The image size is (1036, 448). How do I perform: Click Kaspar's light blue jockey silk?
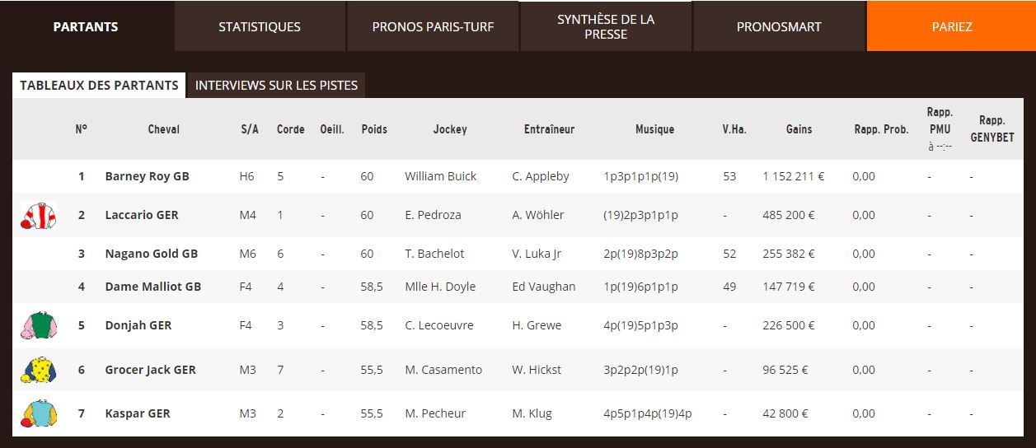pos(38,413)
